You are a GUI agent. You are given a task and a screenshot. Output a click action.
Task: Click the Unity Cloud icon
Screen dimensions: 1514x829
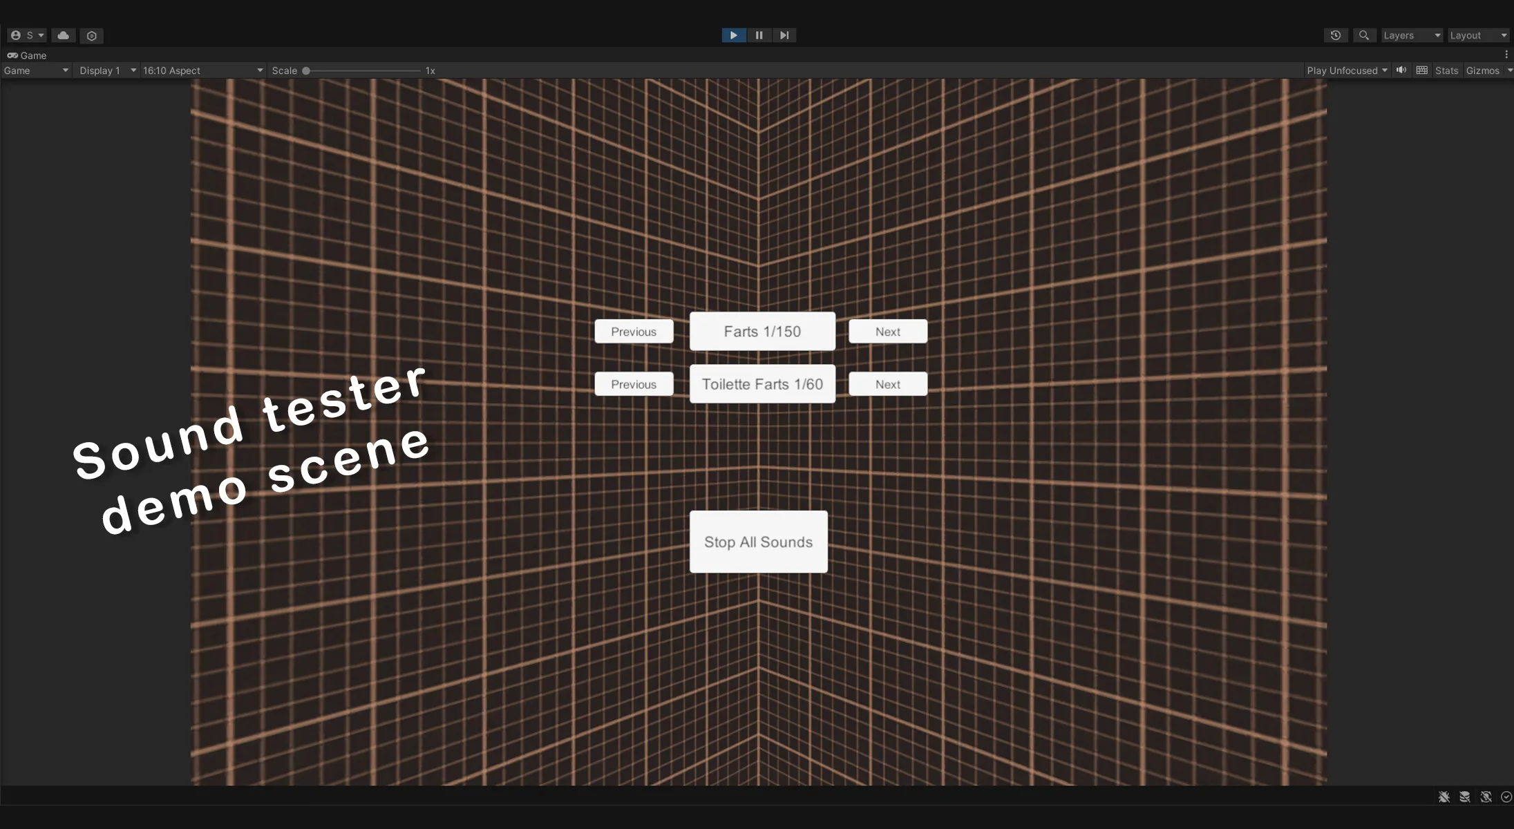64,35
